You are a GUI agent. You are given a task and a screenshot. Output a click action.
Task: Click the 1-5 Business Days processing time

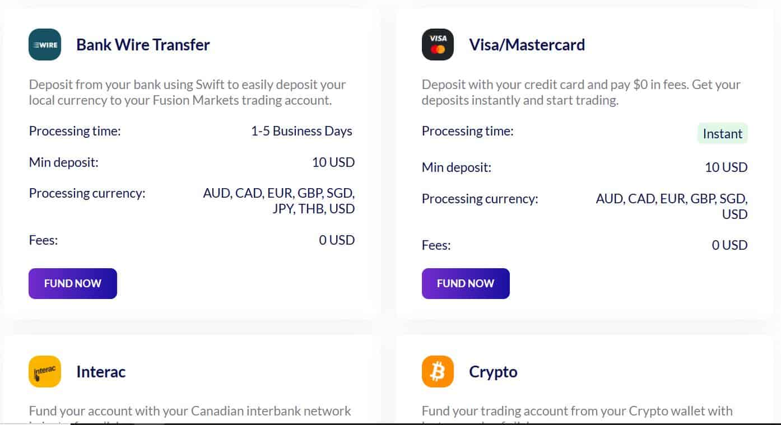click(301, 131)
